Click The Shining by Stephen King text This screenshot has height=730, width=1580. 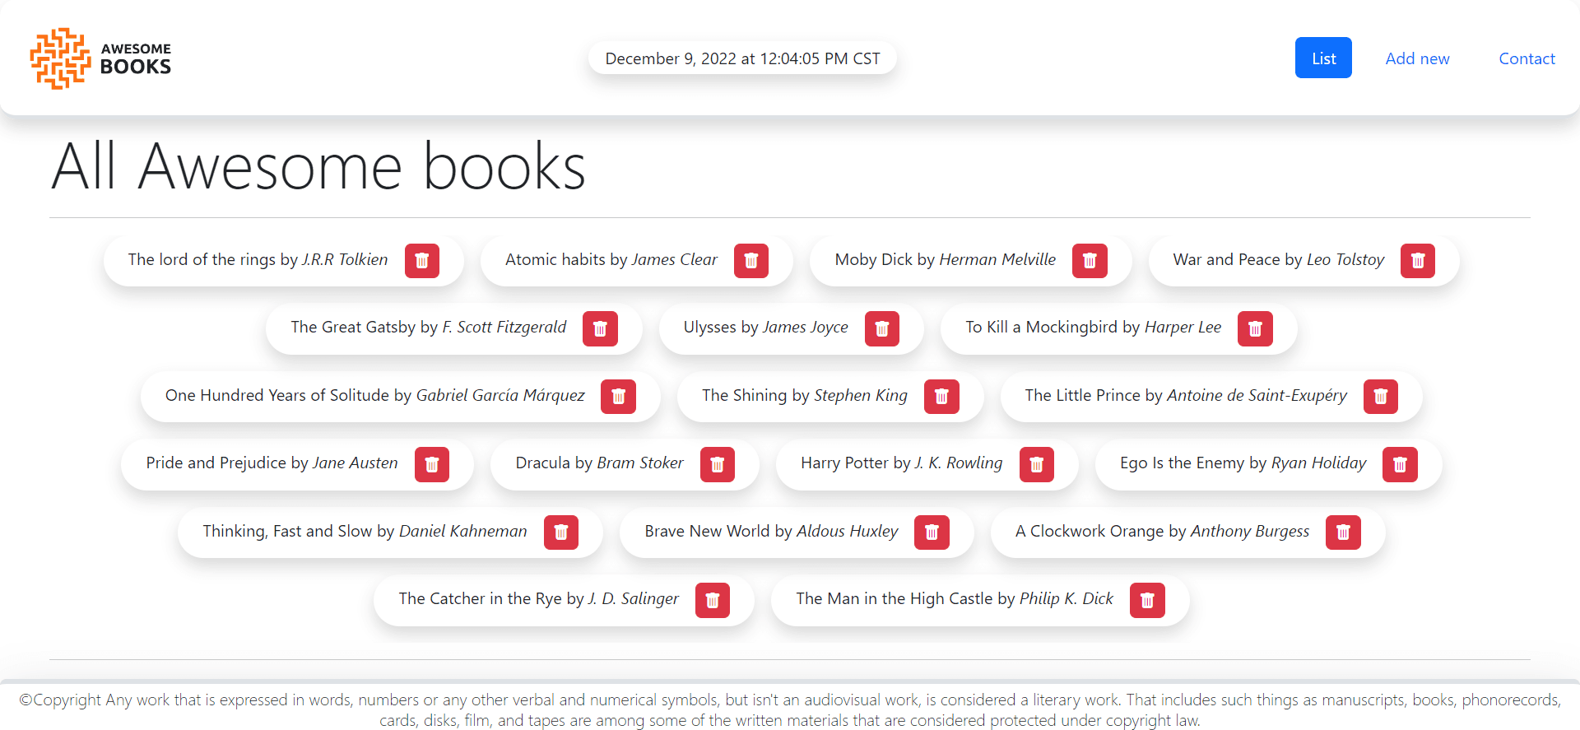(804, 395)
